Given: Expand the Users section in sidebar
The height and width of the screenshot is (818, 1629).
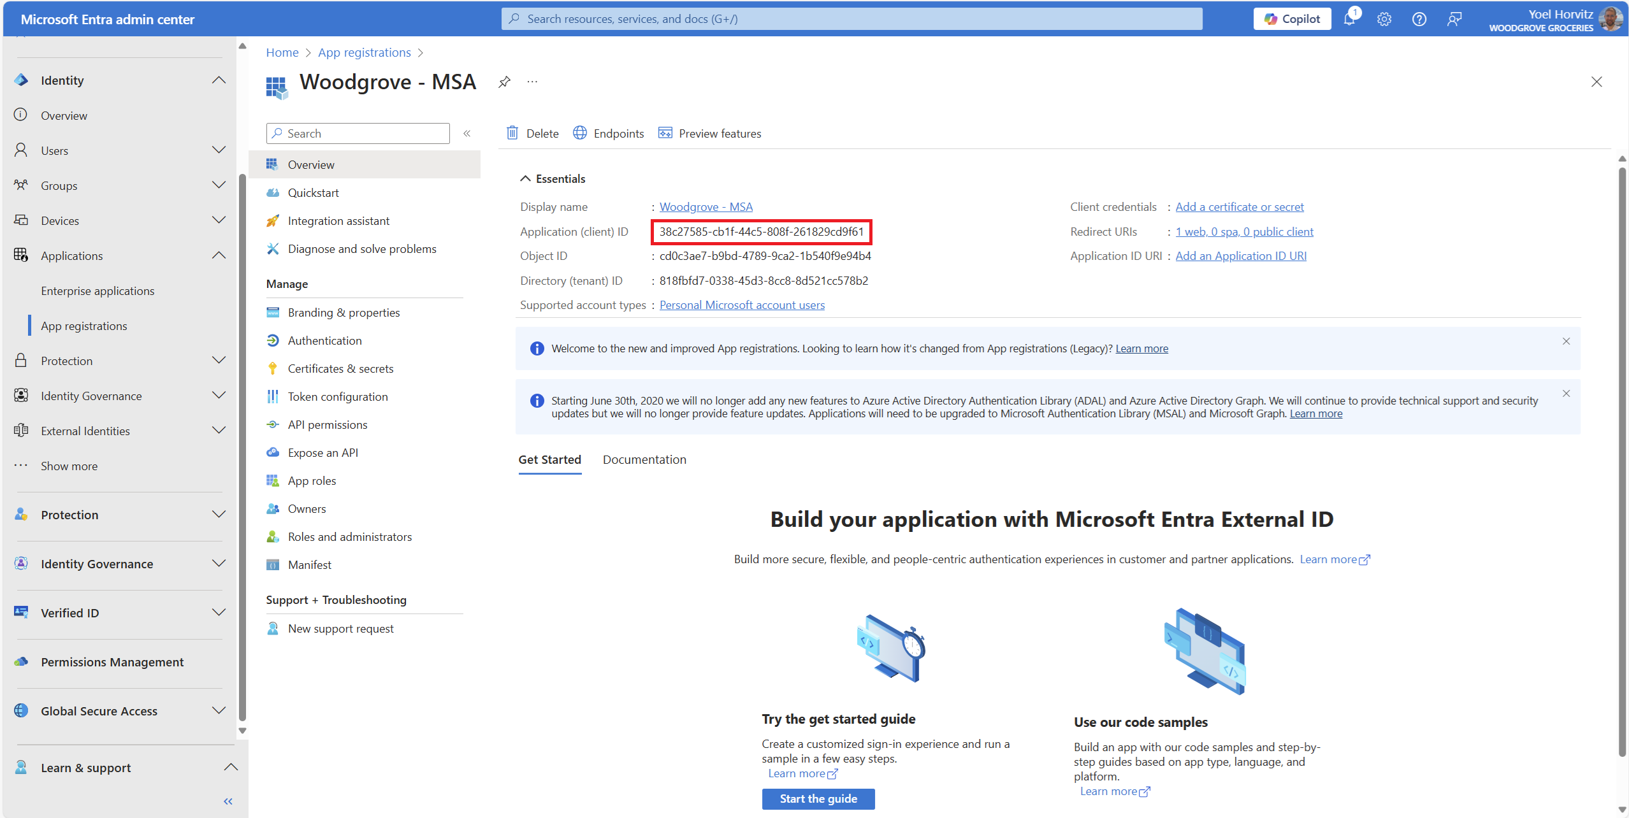Looking at the screenshot, I should pos(219,150).
